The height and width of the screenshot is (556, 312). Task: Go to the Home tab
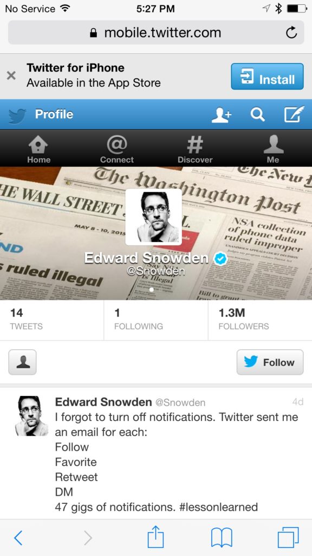pyautogui.click(x=38, y=149)
